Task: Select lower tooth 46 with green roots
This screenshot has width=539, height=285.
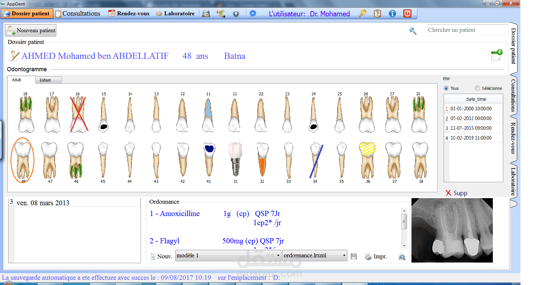Action: (75, 161)
